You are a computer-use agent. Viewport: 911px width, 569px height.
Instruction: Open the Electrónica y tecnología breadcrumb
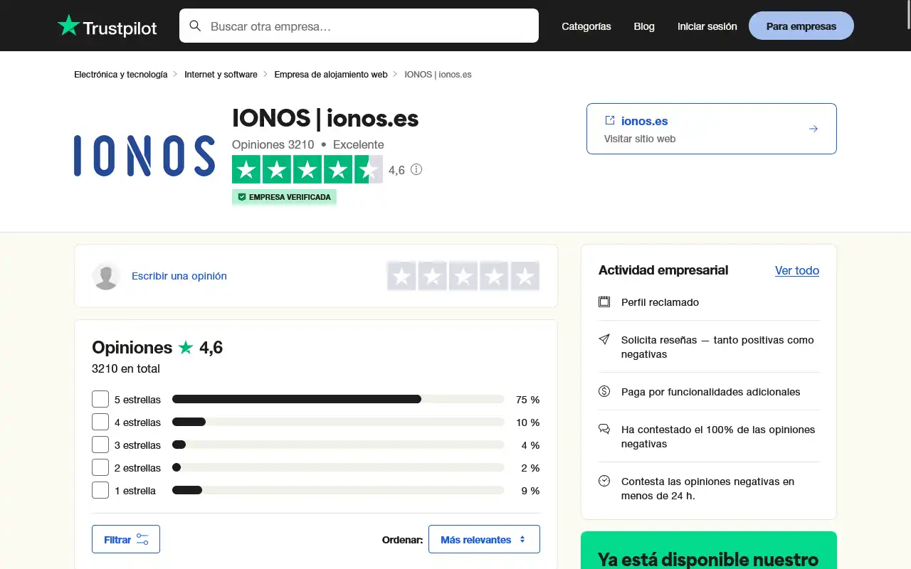coord(121,74)
